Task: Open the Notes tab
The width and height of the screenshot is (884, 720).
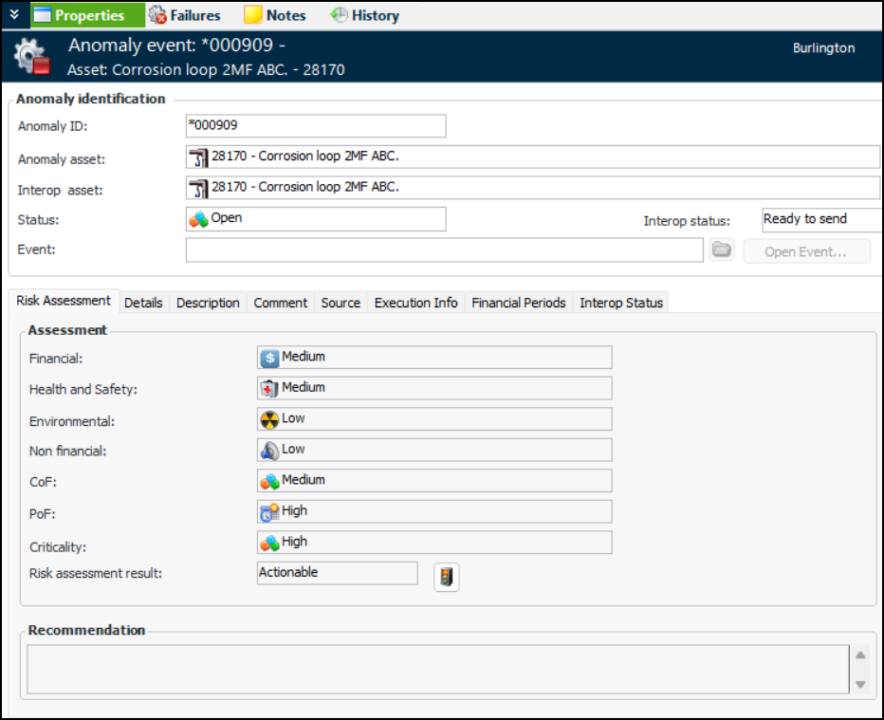Action: [x=276, y=15]
